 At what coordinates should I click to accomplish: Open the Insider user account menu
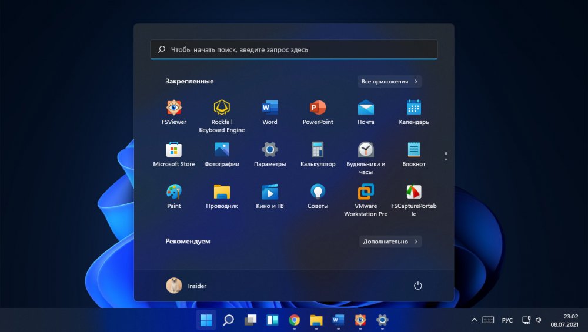pos(186,286)
